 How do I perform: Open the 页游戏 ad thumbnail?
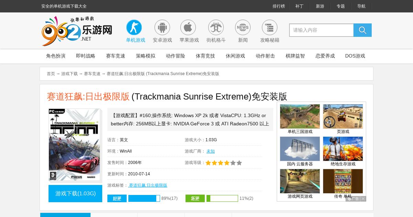[x=343, y=116]
